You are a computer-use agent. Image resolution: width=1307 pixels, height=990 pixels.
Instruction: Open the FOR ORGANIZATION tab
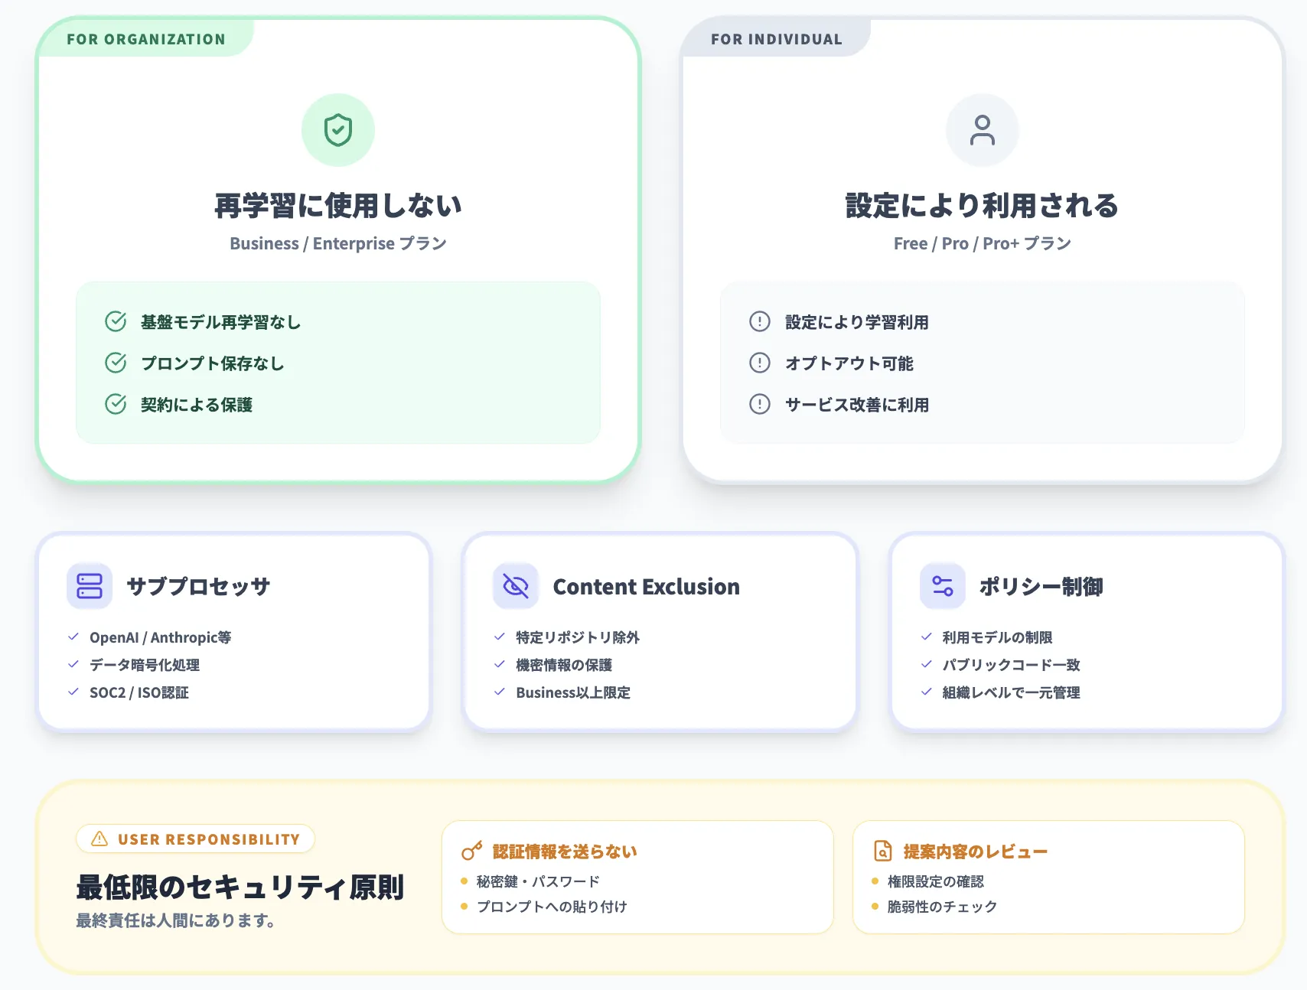pyautogui.click(x=146, y=38)
